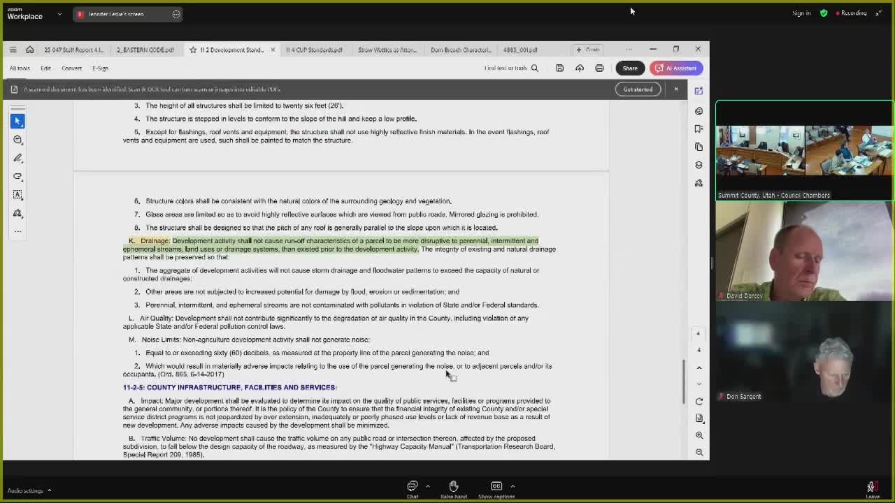Dismiss the scanned document banner
This screenshot has width=895, height=503.
676,89
